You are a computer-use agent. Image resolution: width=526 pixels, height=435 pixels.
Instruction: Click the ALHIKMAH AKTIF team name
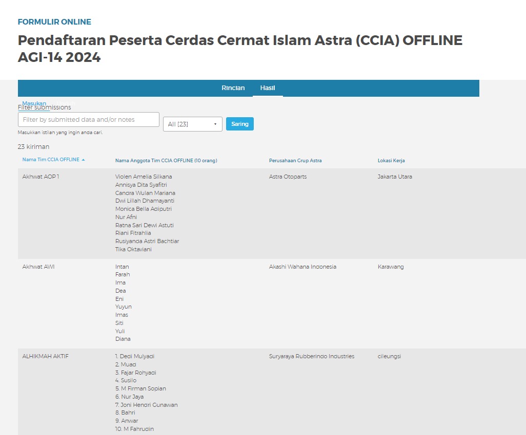pyautogui.click(x=46, y=356)
